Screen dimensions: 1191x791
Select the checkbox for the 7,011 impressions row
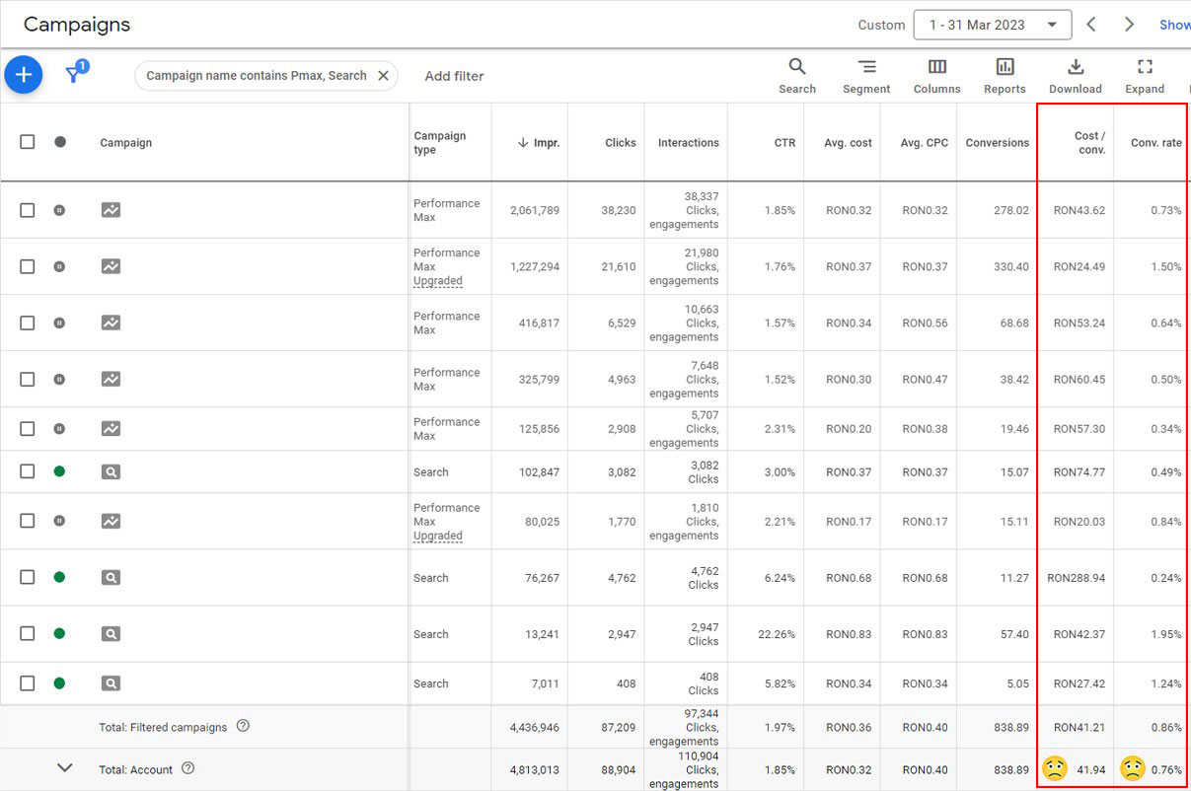[x=28, y=683]
